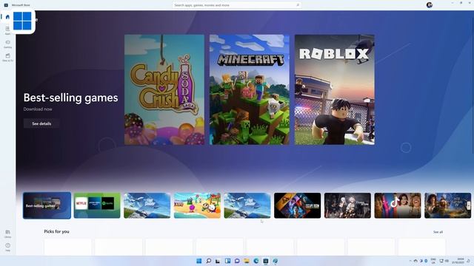Viewport: 474px width, 266px height.
Task: Open Task View on the taskbar
Action: [218, 261]
